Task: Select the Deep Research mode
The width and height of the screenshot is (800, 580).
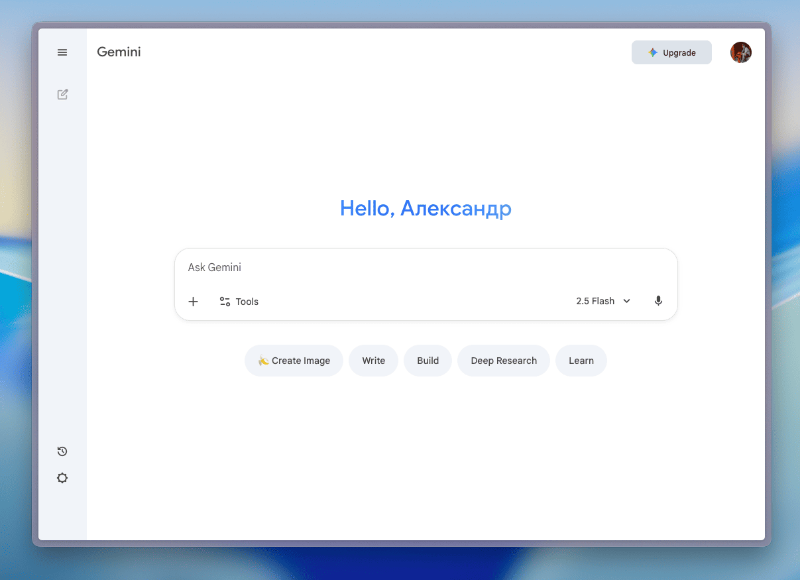Action: pyautogui.click(x=503, y=361)
